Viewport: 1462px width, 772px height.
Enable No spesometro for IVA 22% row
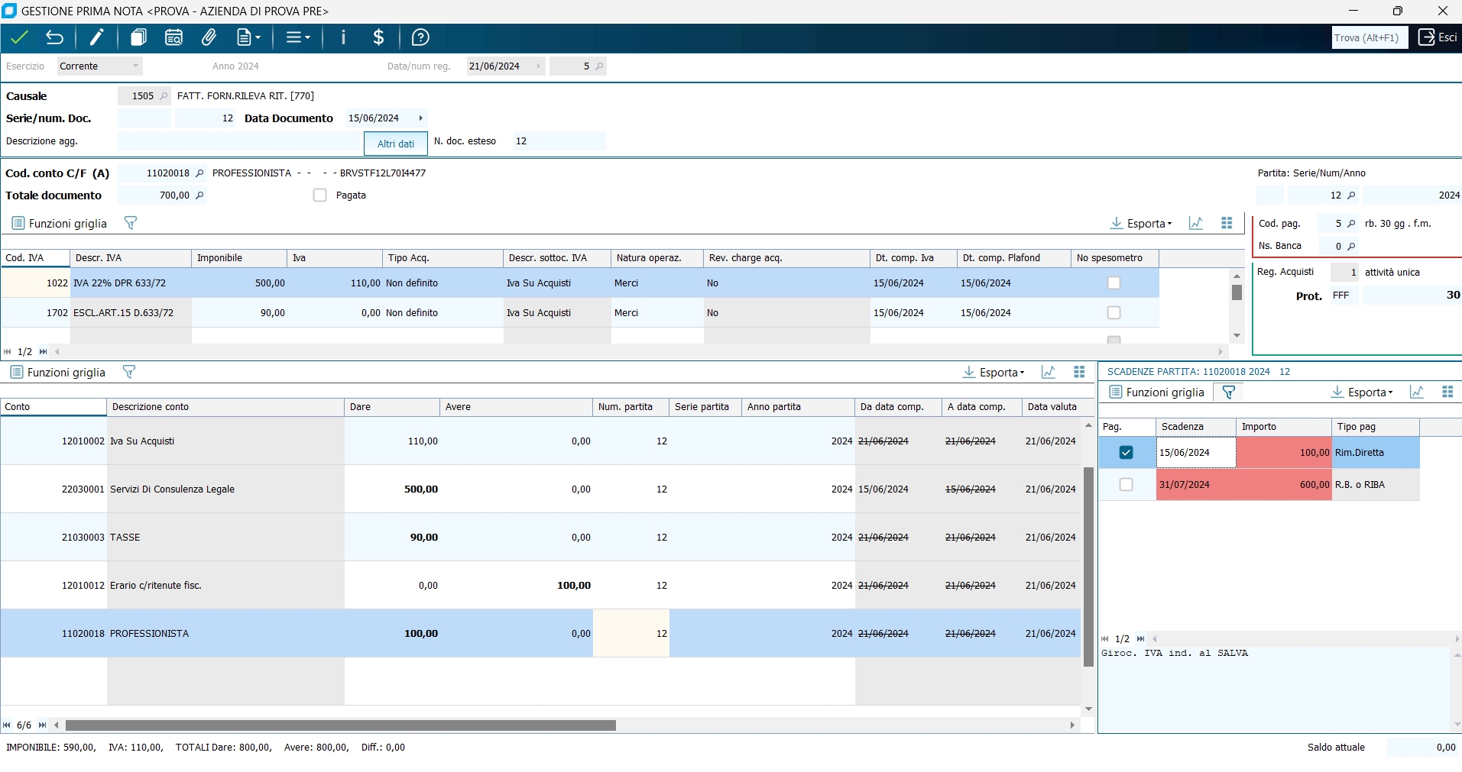[1114, 283]
